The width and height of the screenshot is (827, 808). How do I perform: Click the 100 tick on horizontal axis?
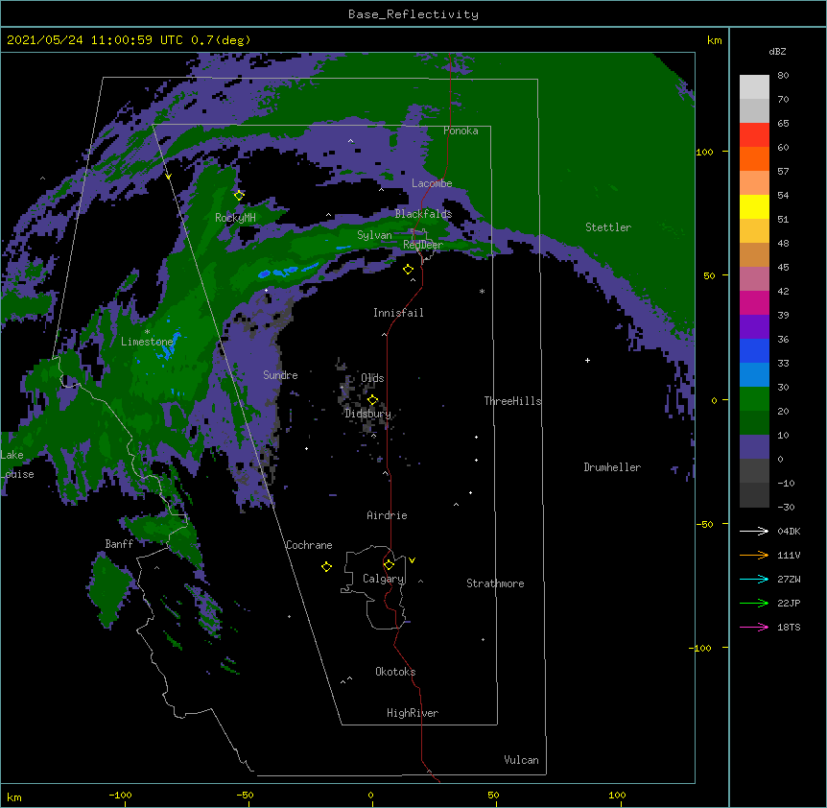pyautogui.click(x=617, y=795)
